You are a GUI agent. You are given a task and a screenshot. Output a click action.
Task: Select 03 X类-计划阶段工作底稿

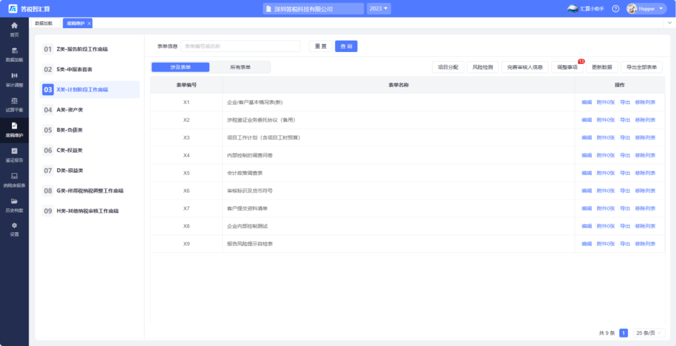(x=90, y=89)
